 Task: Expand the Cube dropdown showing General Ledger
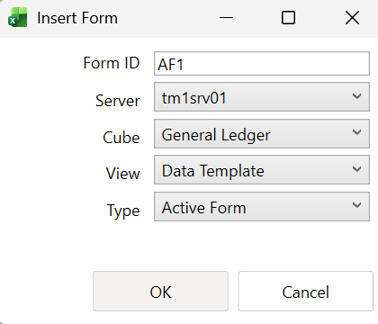click(x=262, y=134)
